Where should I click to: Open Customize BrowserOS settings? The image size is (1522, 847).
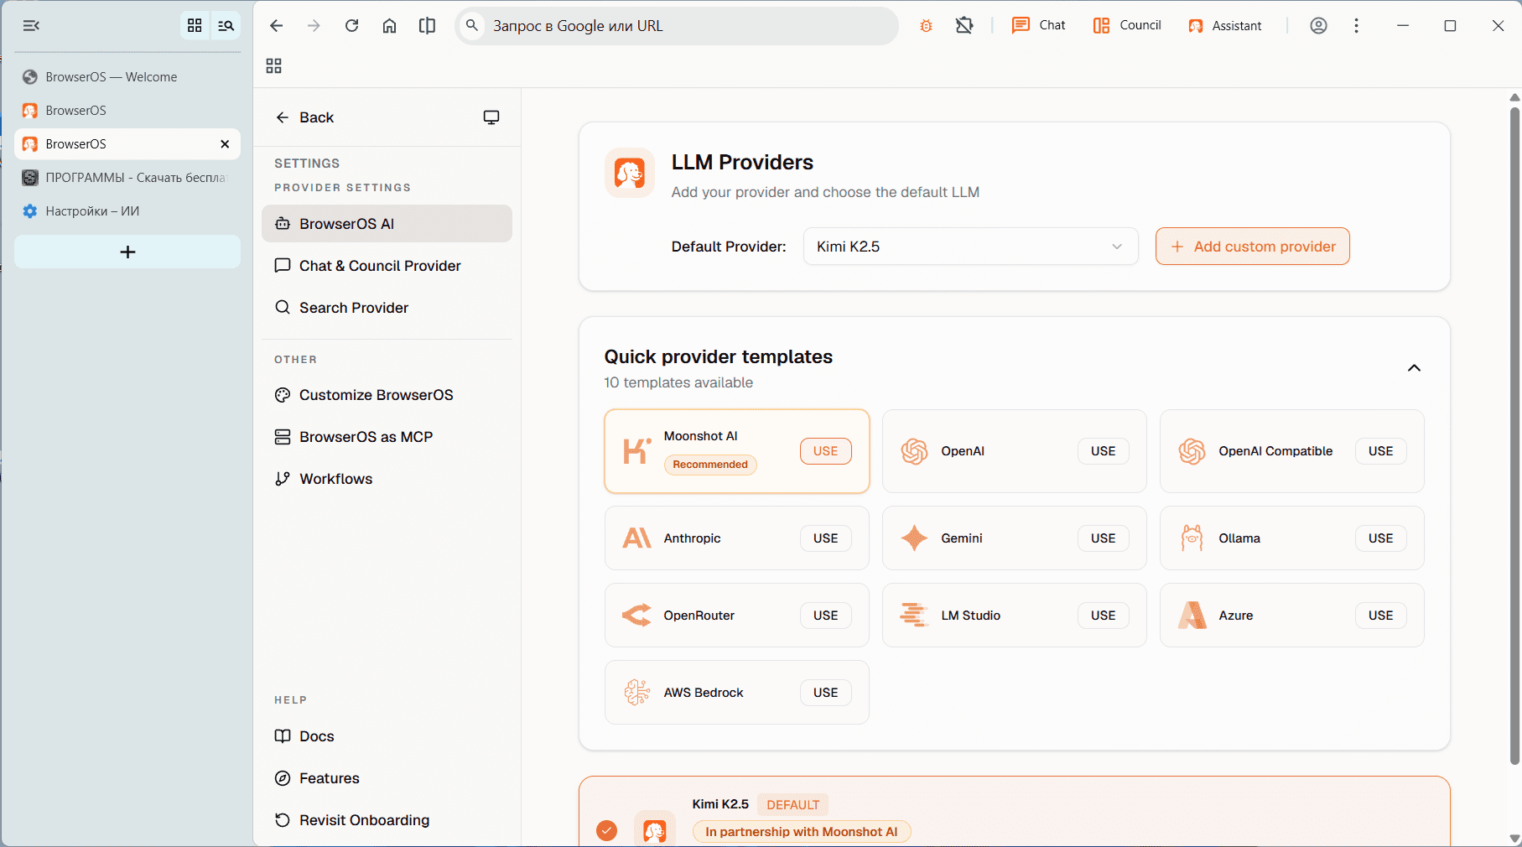(x=387, y=395)
